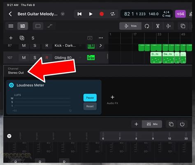Select the Trim tool
195x165 pixels.
(x=130, y=26)
